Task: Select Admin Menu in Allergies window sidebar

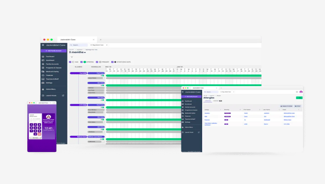Action: tap(189, 128)
